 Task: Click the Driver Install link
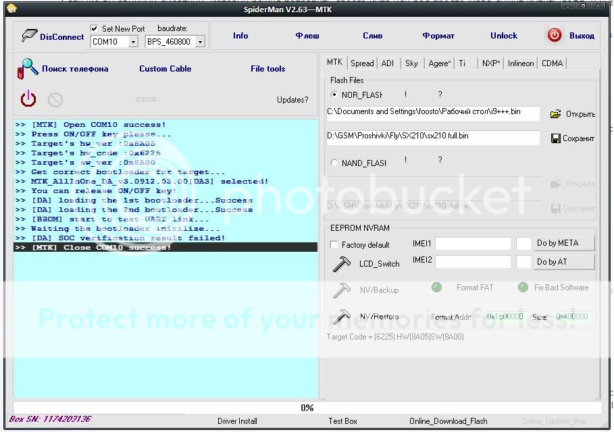click(237, 421)
